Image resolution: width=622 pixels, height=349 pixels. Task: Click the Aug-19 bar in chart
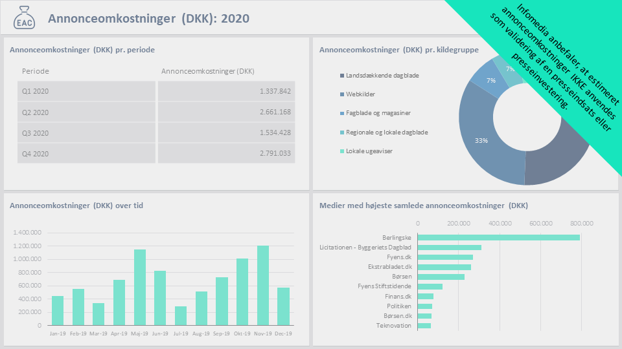pyautogui.click(x=201, y=308)
